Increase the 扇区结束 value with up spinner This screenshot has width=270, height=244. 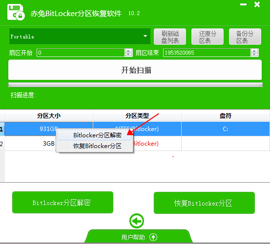254,51
